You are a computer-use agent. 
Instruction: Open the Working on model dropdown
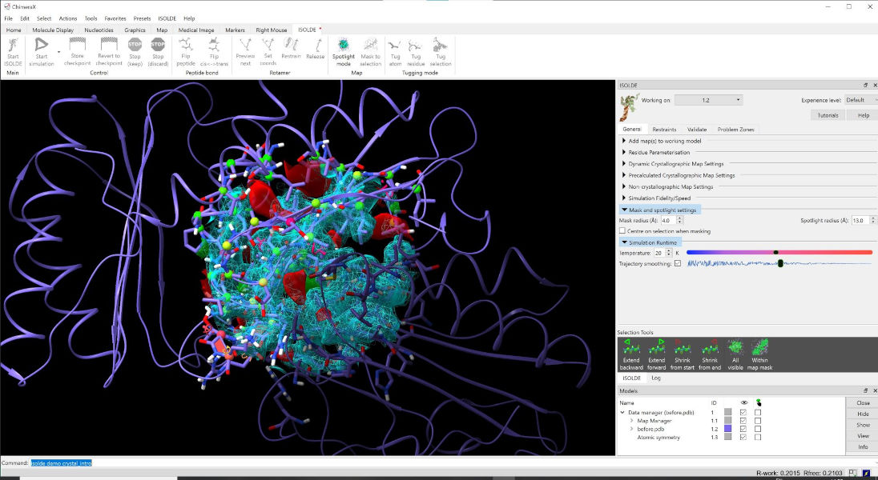tap(708, 100)
